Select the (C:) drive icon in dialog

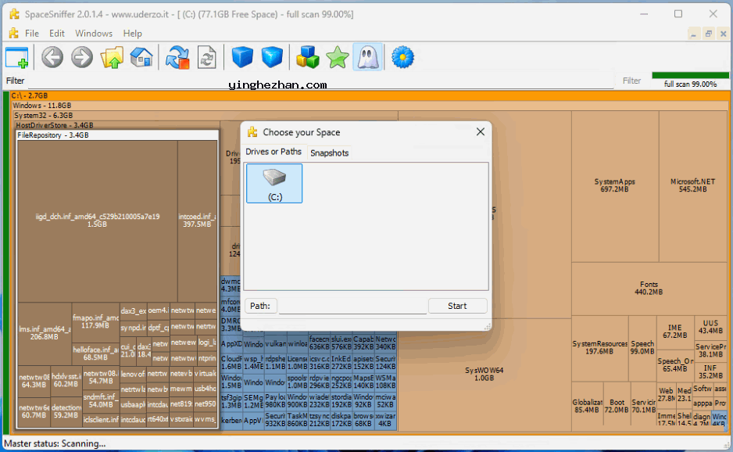(274, 184)
